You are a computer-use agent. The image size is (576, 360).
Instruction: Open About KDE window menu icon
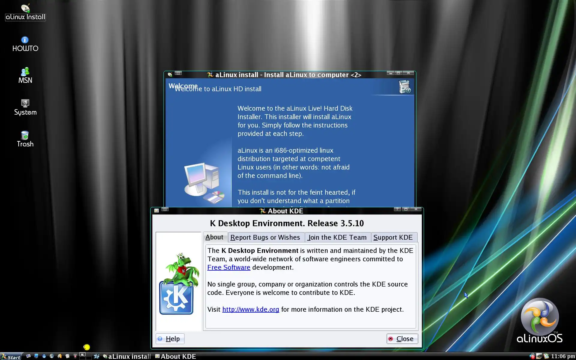pos(156,211)
